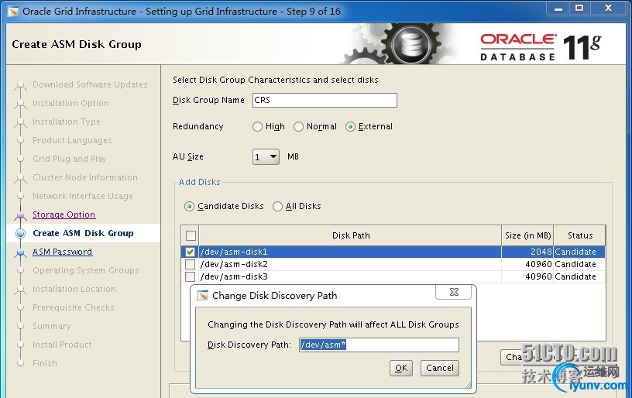
Task: Cancel the Change Disk Discovery Path dialog
Action: 440,369
